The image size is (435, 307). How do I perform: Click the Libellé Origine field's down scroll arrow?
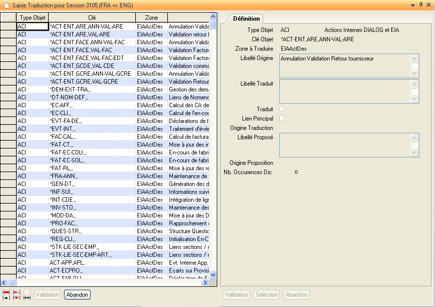pos(414,73)
